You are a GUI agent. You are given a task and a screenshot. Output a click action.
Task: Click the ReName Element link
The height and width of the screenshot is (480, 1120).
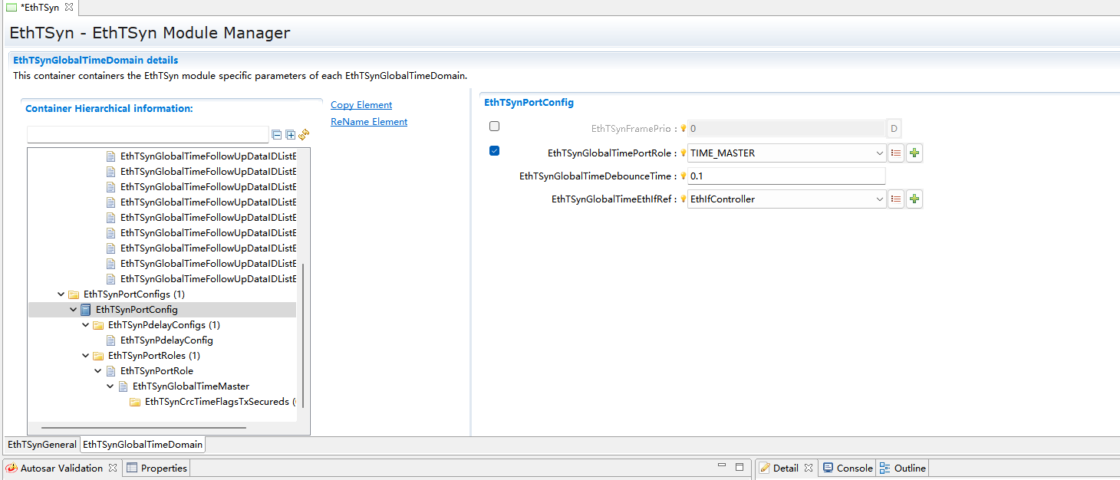click(369, 122)
